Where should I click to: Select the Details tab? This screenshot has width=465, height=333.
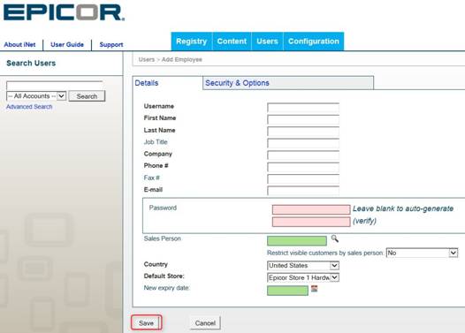147,83
